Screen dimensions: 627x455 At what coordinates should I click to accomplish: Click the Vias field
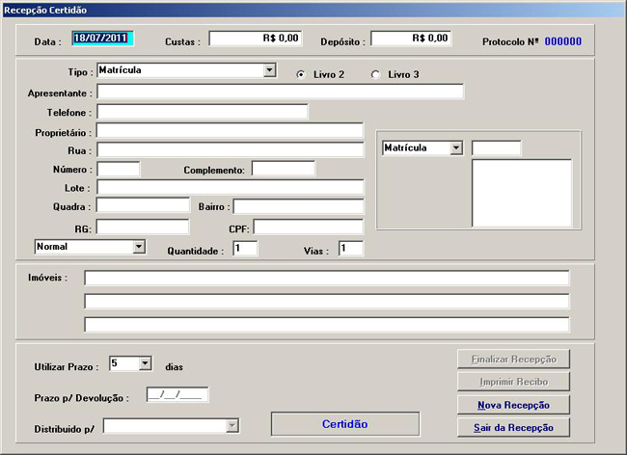[x=351, y=248]
